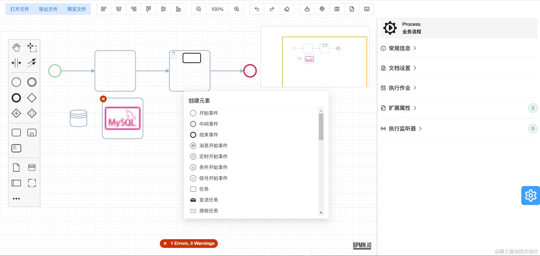Activate the hand tool in palette
This screenshot has height=256, width=540.
(x=16, y=47)
